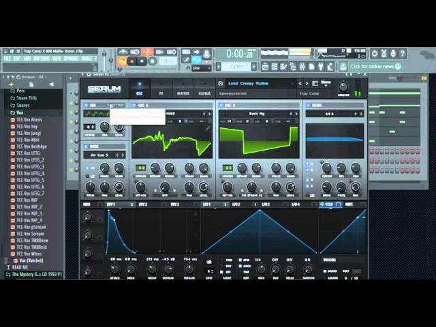Click the ENV1 ATTACK knob
Viewport: 436px width, 327px height.
point(114,269)
